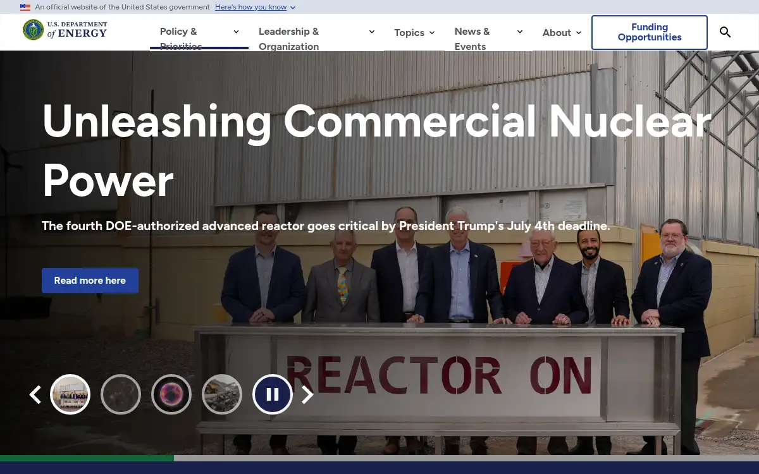Click the US flag icon in banner
The height and width of the screenshot is (474, 759).
pos(25,7)
